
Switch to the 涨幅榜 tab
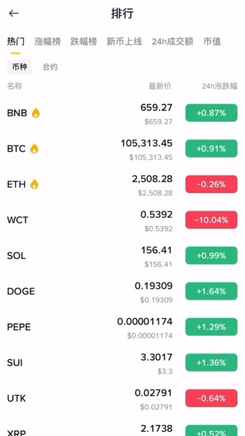coord(48,41)
